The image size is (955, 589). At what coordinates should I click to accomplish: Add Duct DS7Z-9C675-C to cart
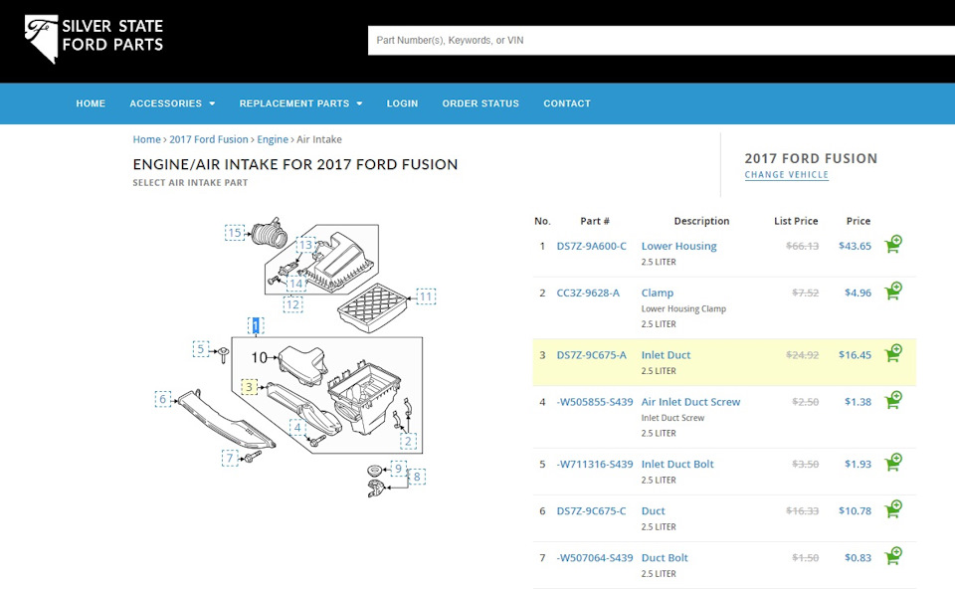(893, 509)
